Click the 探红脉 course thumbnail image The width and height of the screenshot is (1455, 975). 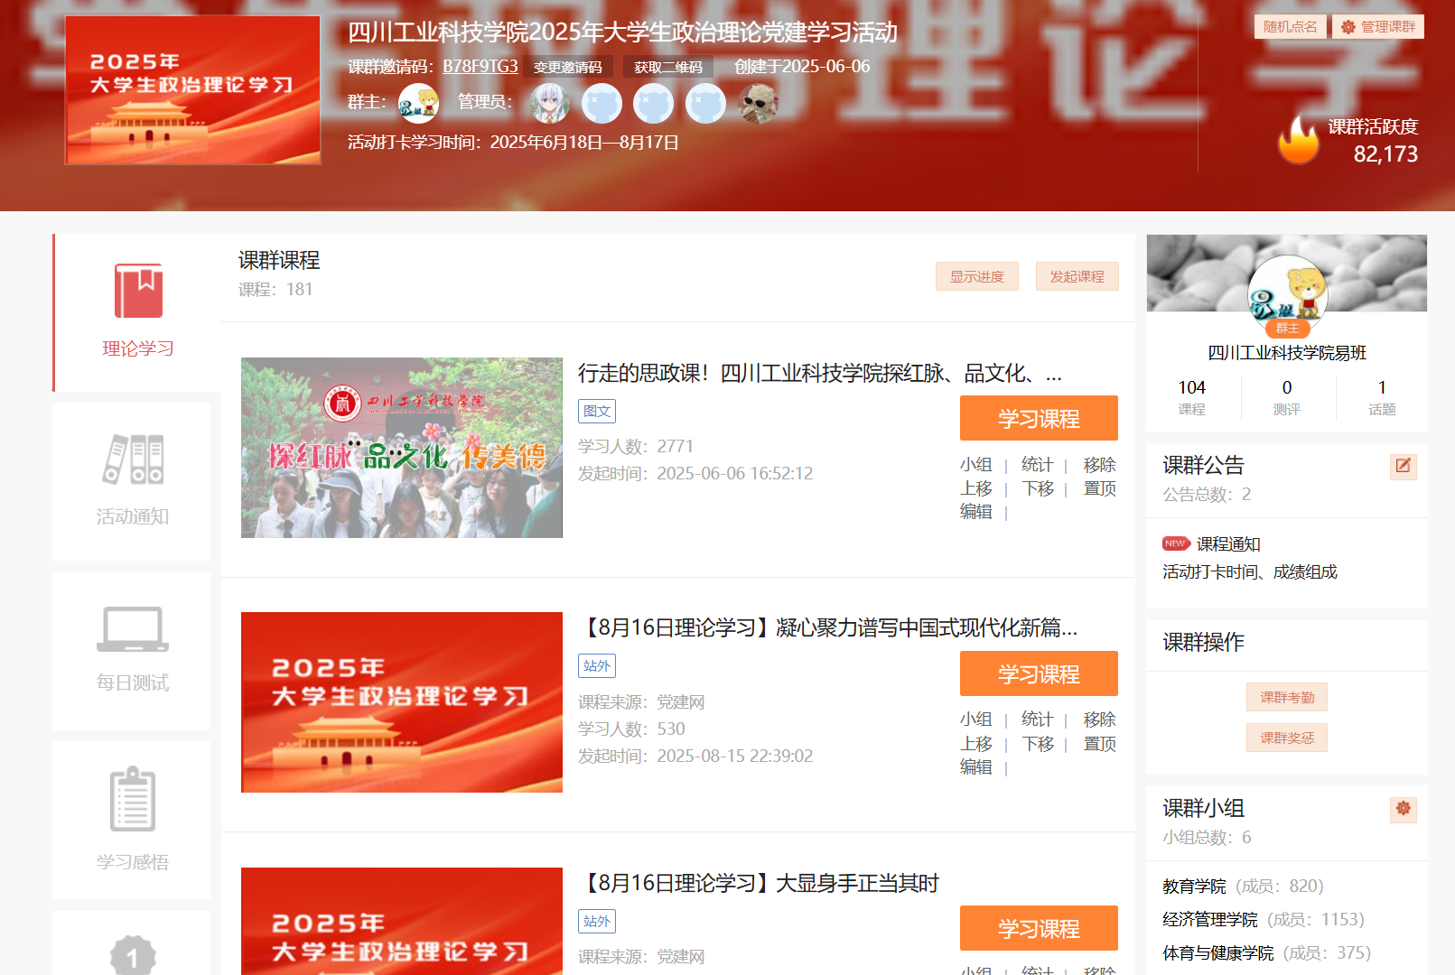pos(402,448)
